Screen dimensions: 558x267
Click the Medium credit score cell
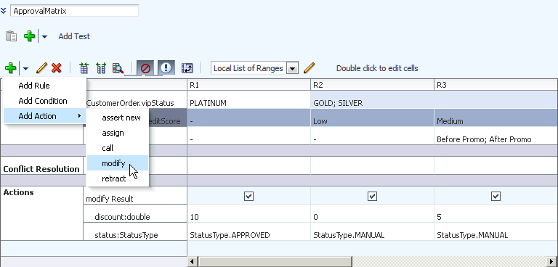click(x=496, y=118)
